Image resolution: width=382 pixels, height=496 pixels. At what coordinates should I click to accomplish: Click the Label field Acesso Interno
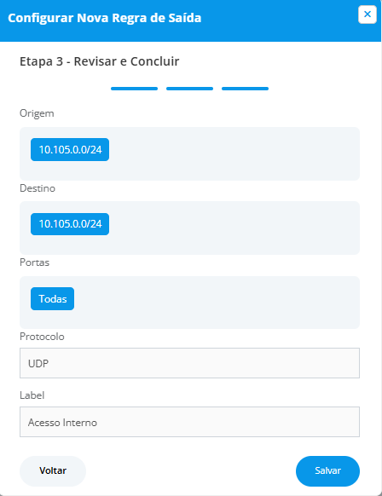(189, 422)
